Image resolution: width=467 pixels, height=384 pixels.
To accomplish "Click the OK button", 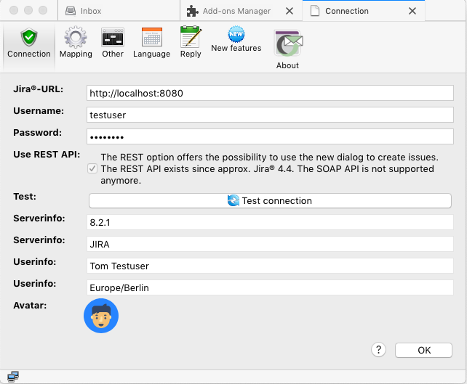I will [424, 350].
